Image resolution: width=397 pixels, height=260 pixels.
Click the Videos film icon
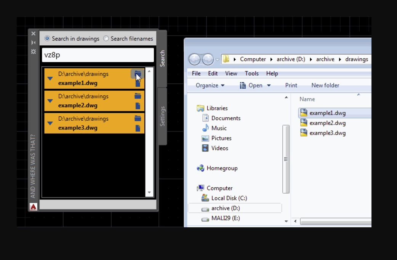point(205,148)
